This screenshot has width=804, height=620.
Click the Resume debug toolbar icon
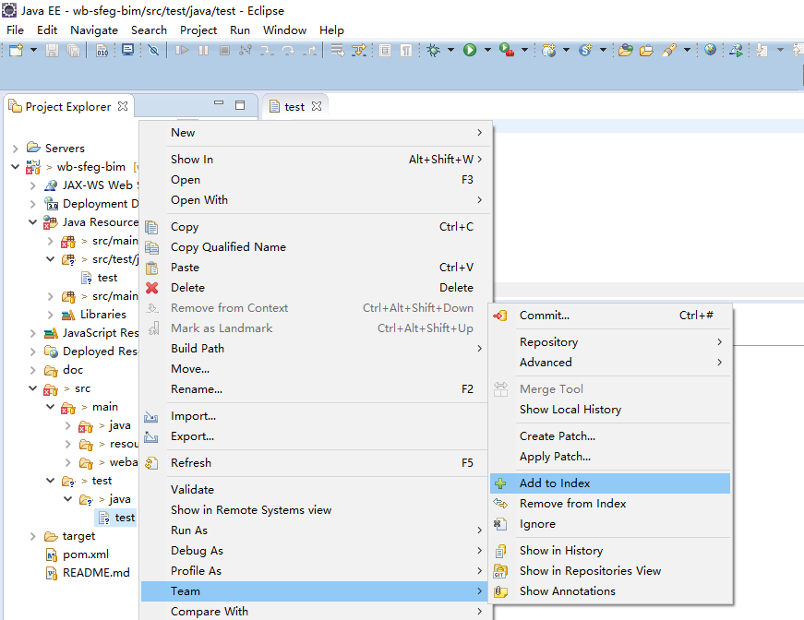click(182, 50)
